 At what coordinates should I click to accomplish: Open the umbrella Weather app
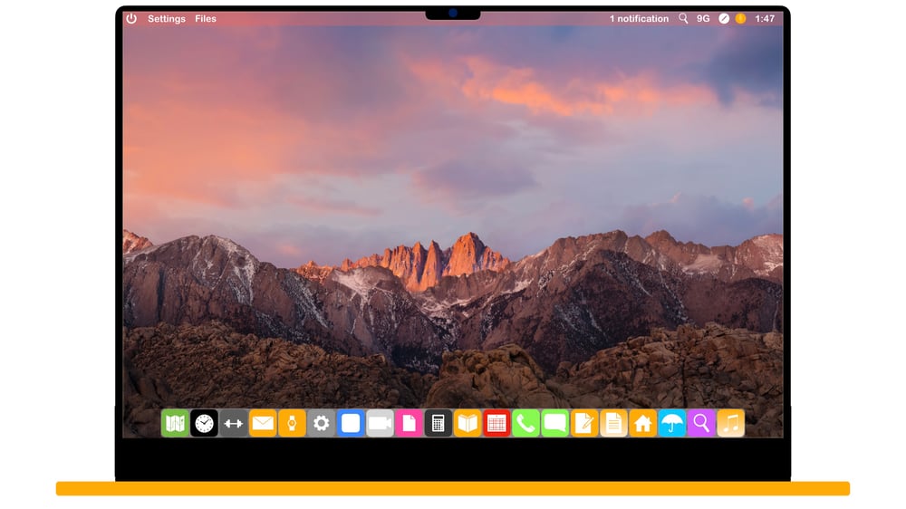[x=672, y=424]
